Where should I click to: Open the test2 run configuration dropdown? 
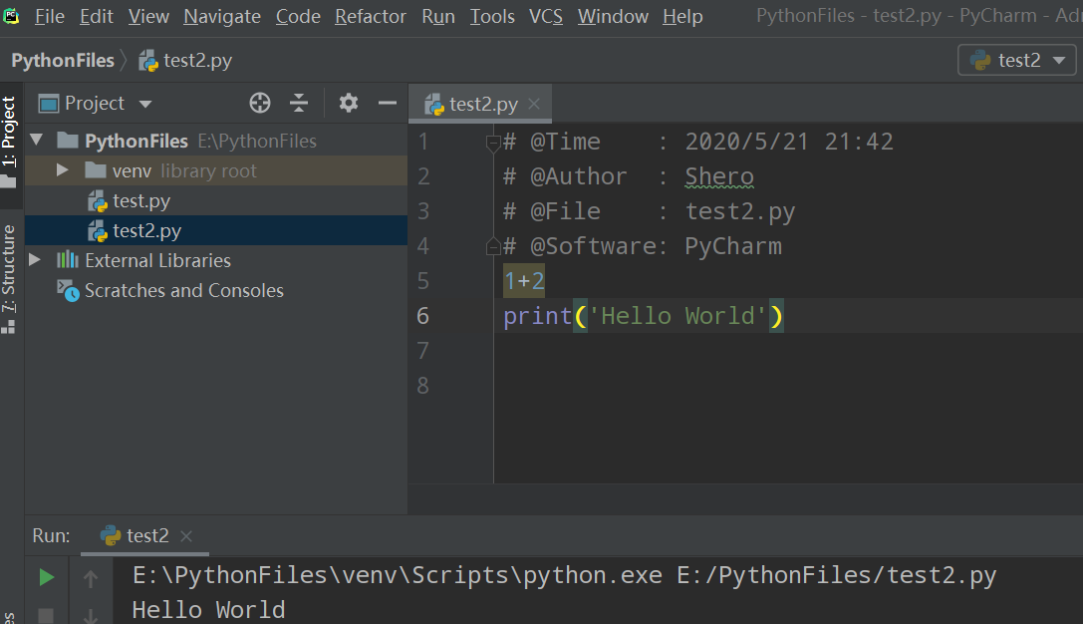click(x=1016, y=60)
